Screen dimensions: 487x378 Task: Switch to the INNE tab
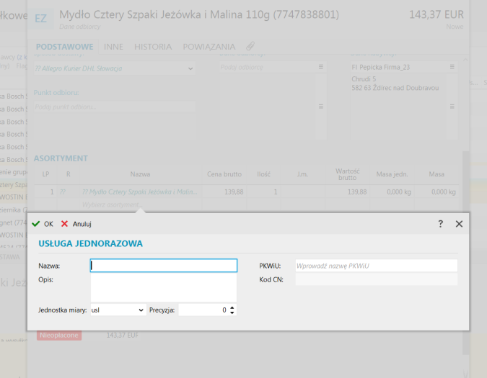[x=113, y=47]
